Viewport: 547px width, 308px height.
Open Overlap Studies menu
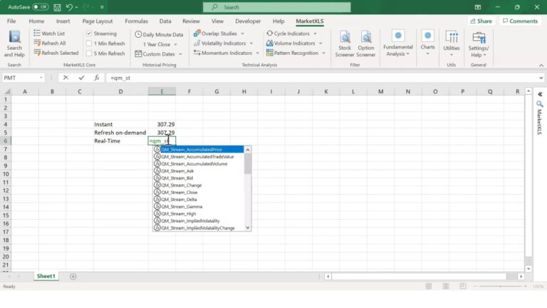(219, 34)
